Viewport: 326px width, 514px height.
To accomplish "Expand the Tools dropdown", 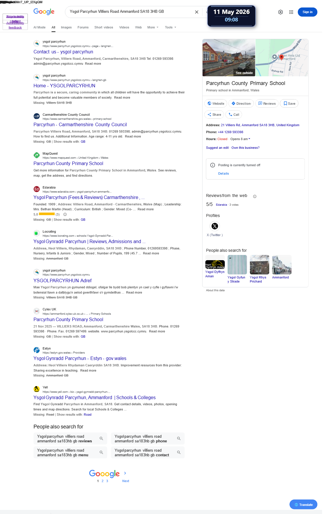I will [171, 27].
